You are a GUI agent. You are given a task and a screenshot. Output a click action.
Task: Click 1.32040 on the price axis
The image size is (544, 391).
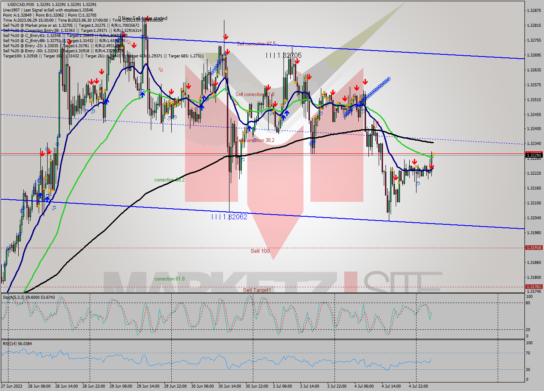coord(534,218)
